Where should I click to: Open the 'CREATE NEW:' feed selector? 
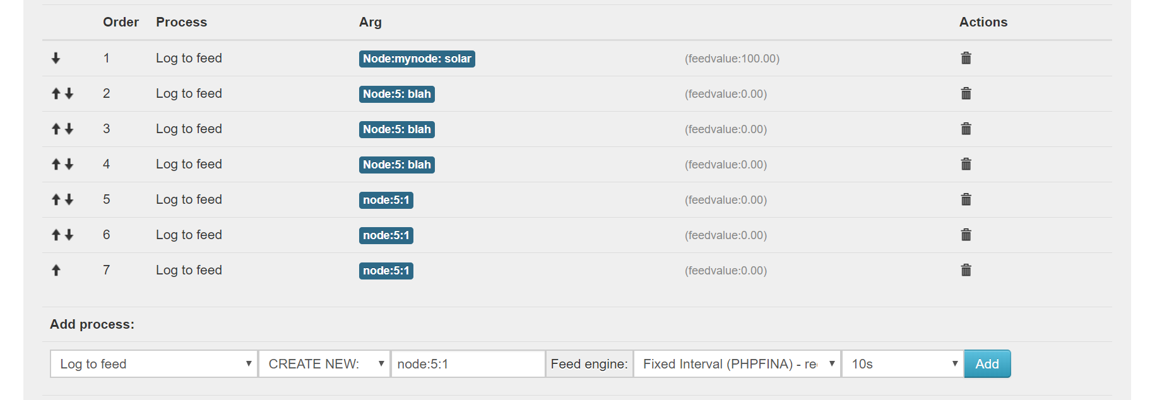click(x=324, y=363)
